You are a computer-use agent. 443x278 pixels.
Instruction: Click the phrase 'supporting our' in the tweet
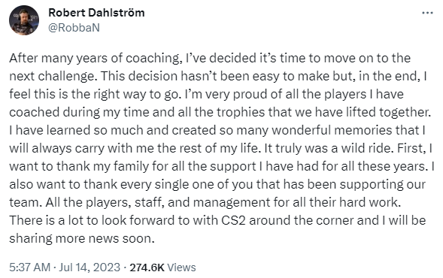point(383,184)
